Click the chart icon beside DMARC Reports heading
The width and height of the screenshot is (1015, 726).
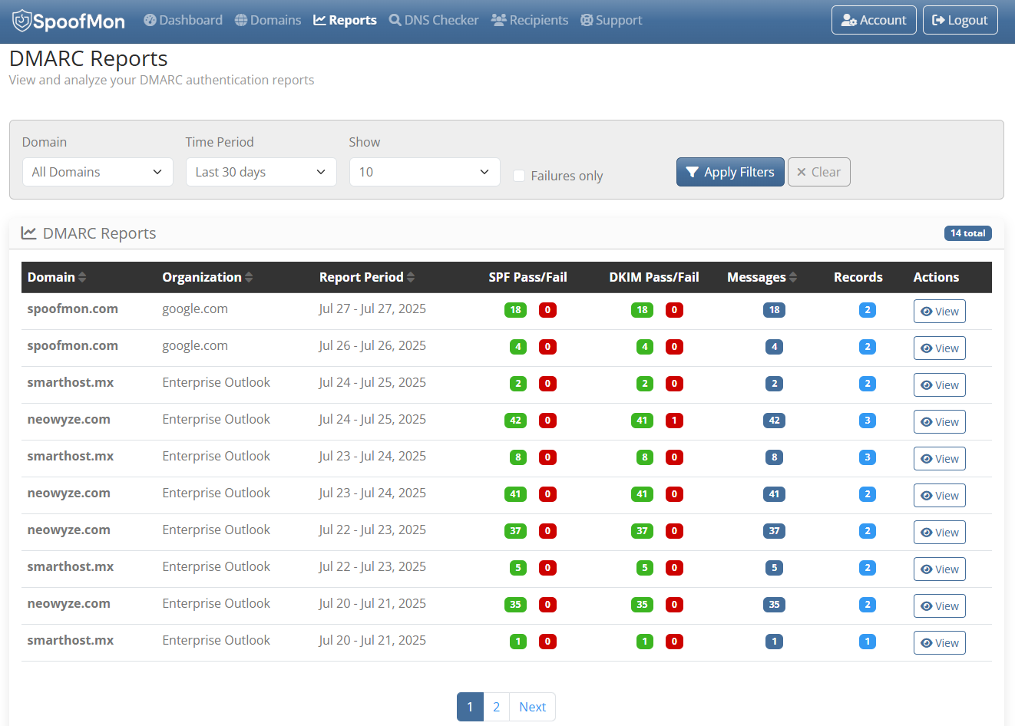click(28, 233)
